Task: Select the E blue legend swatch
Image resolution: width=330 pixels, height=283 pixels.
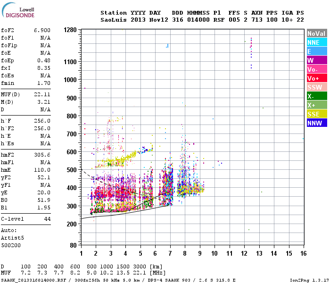Action: tap(317, 51)
